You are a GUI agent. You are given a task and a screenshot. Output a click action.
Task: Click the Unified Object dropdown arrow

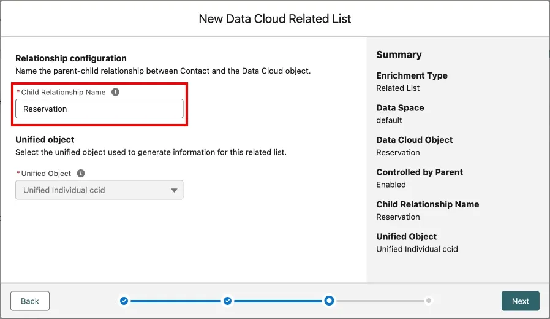(173, 190)
